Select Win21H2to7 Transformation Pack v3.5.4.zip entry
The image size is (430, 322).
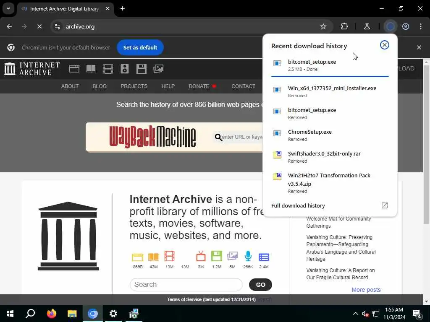(x=330, y=183)
